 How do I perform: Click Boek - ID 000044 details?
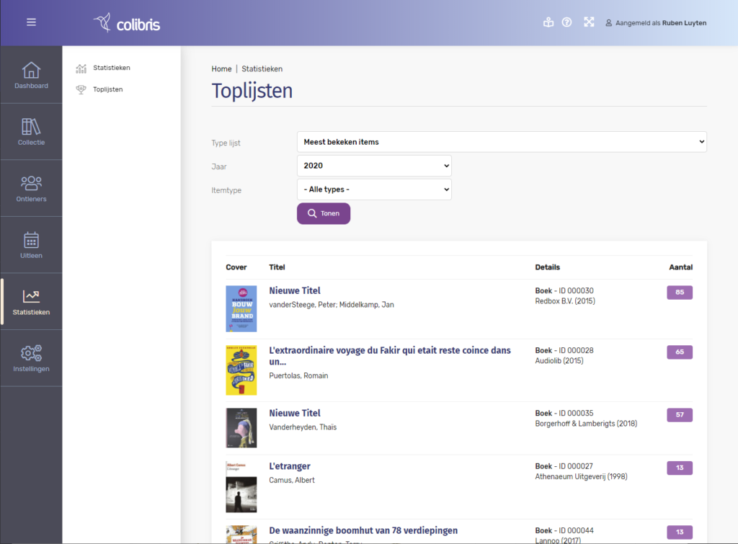564,531
